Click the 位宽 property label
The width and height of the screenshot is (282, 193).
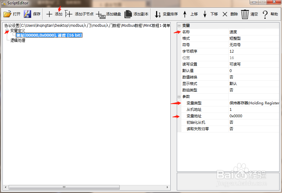(186, 58)
